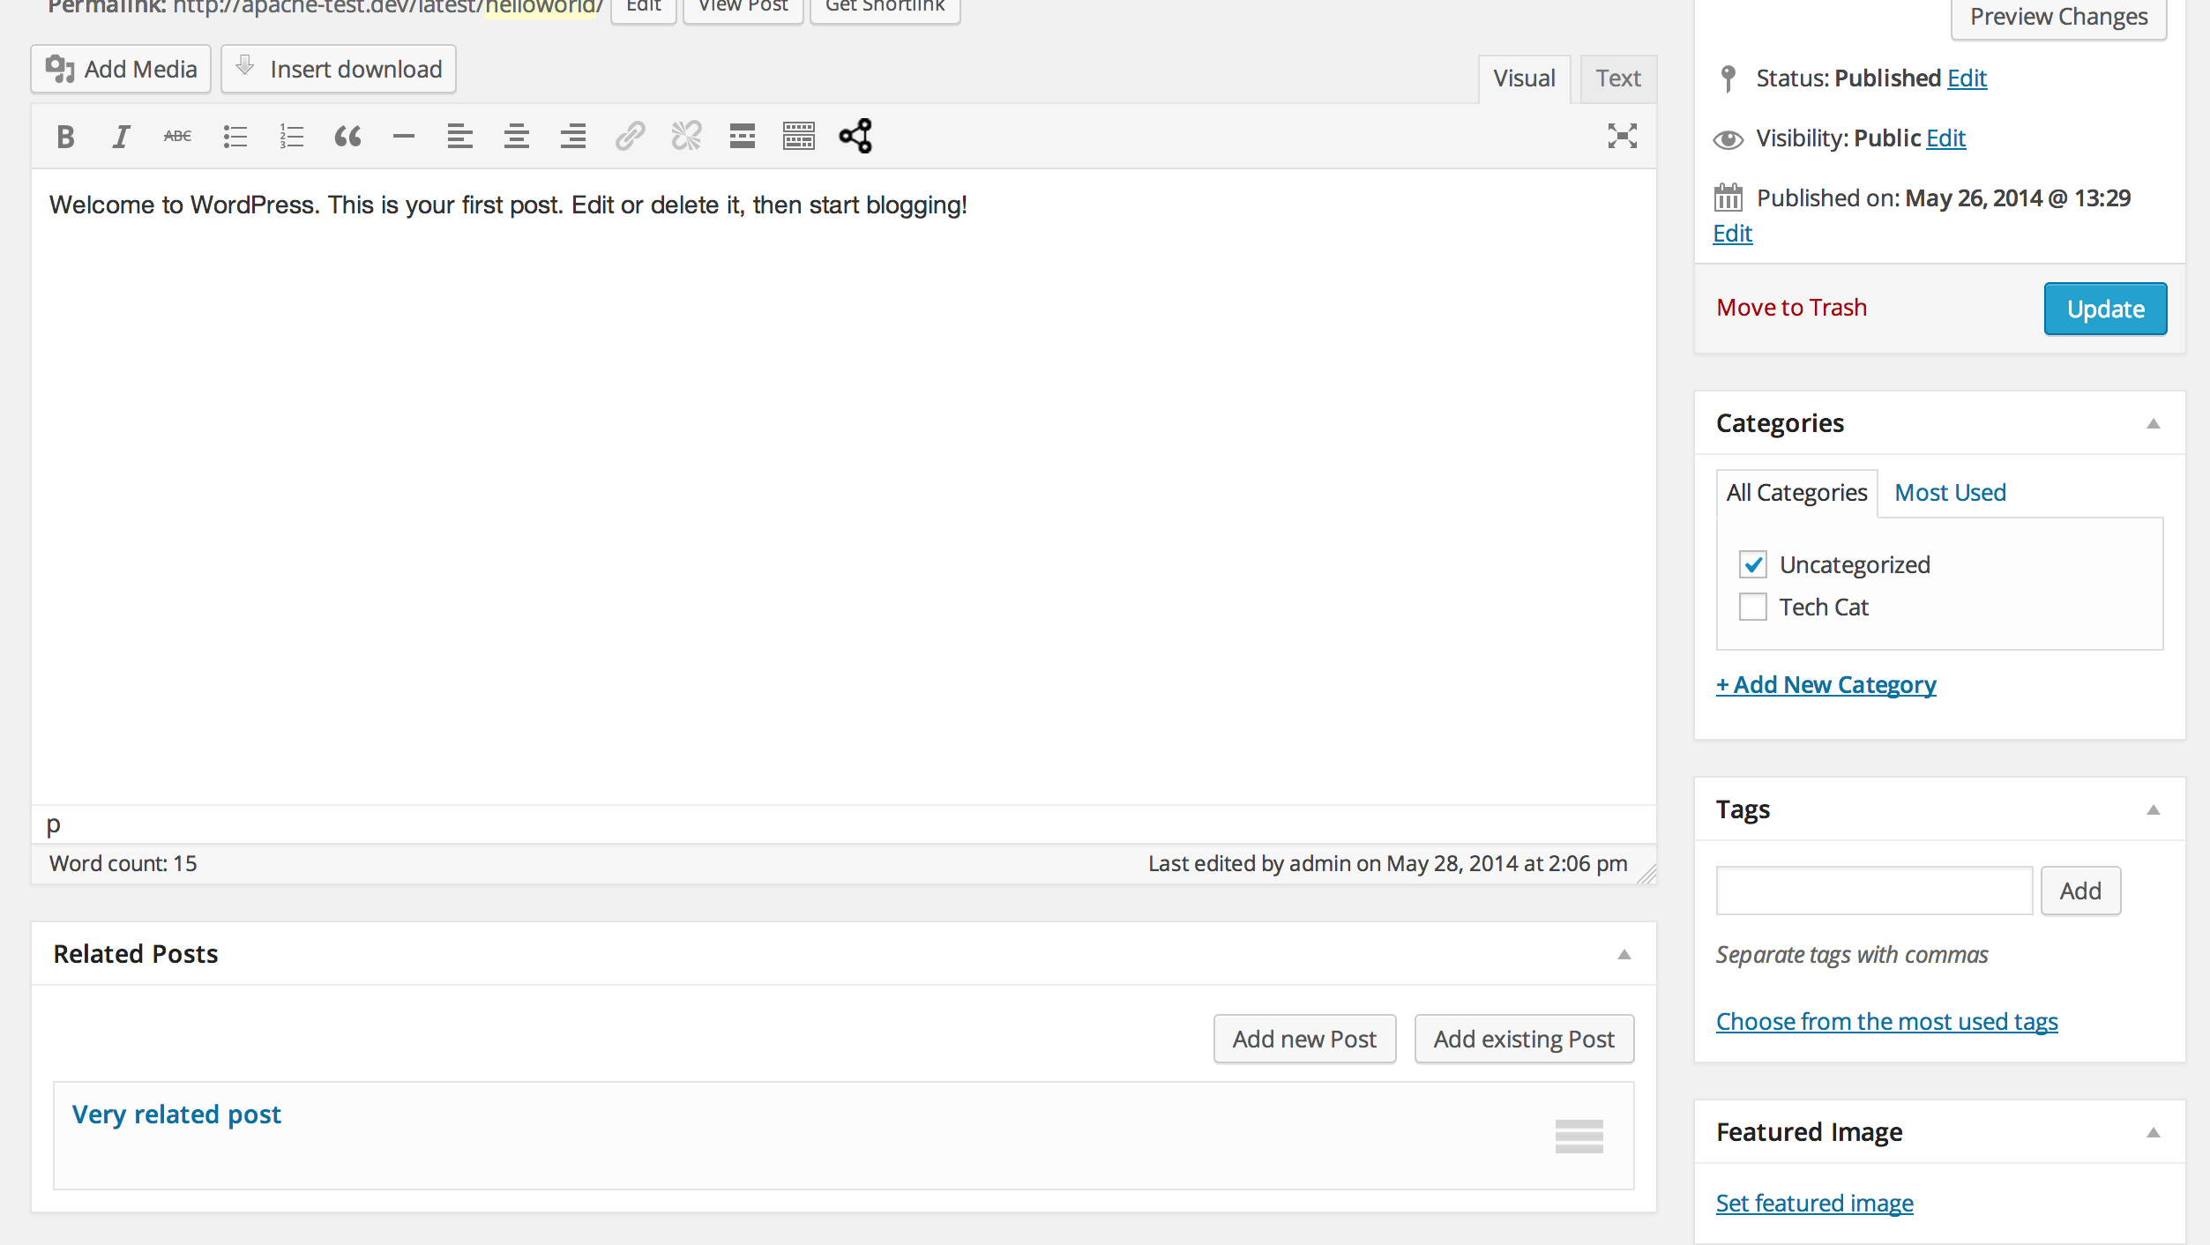Insert a blockquote
Viewport: 2210px width, 1245px height.
tap(347, 137)
